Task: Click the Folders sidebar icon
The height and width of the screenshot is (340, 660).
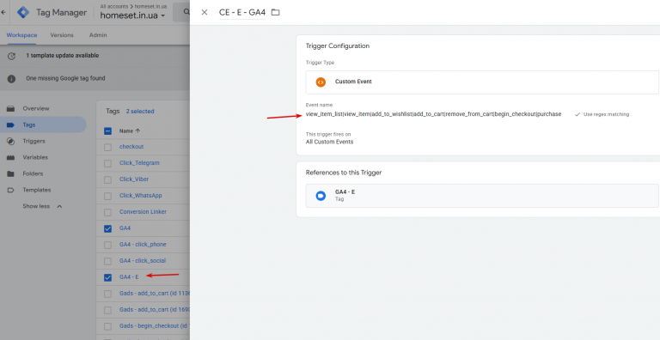Action: coord(11,173)
